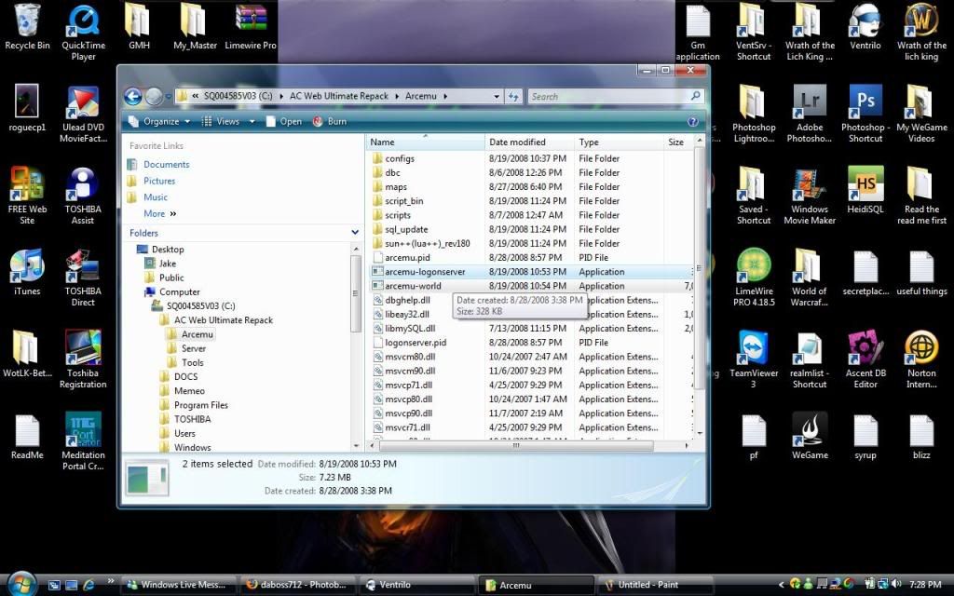Select the Server folder in tree

pos(194,348)
